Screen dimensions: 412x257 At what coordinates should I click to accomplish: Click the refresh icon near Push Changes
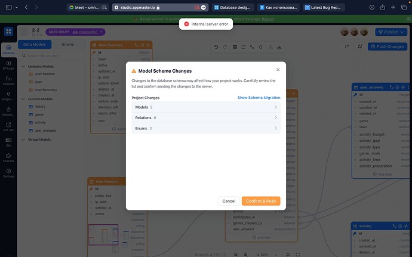point(347,47)
